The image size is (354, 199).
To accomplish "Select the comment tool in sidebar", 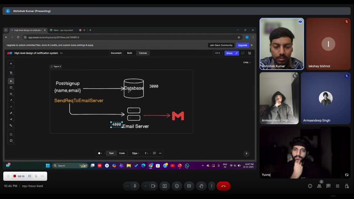I will point(11,141).
